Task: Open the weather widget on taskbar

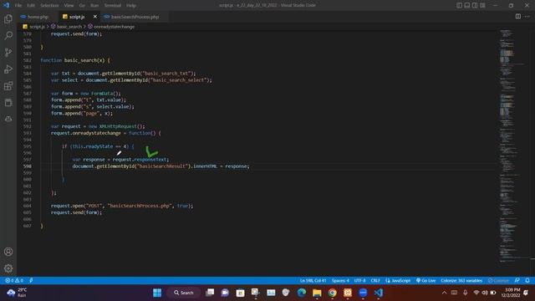Action: point(17,293)
